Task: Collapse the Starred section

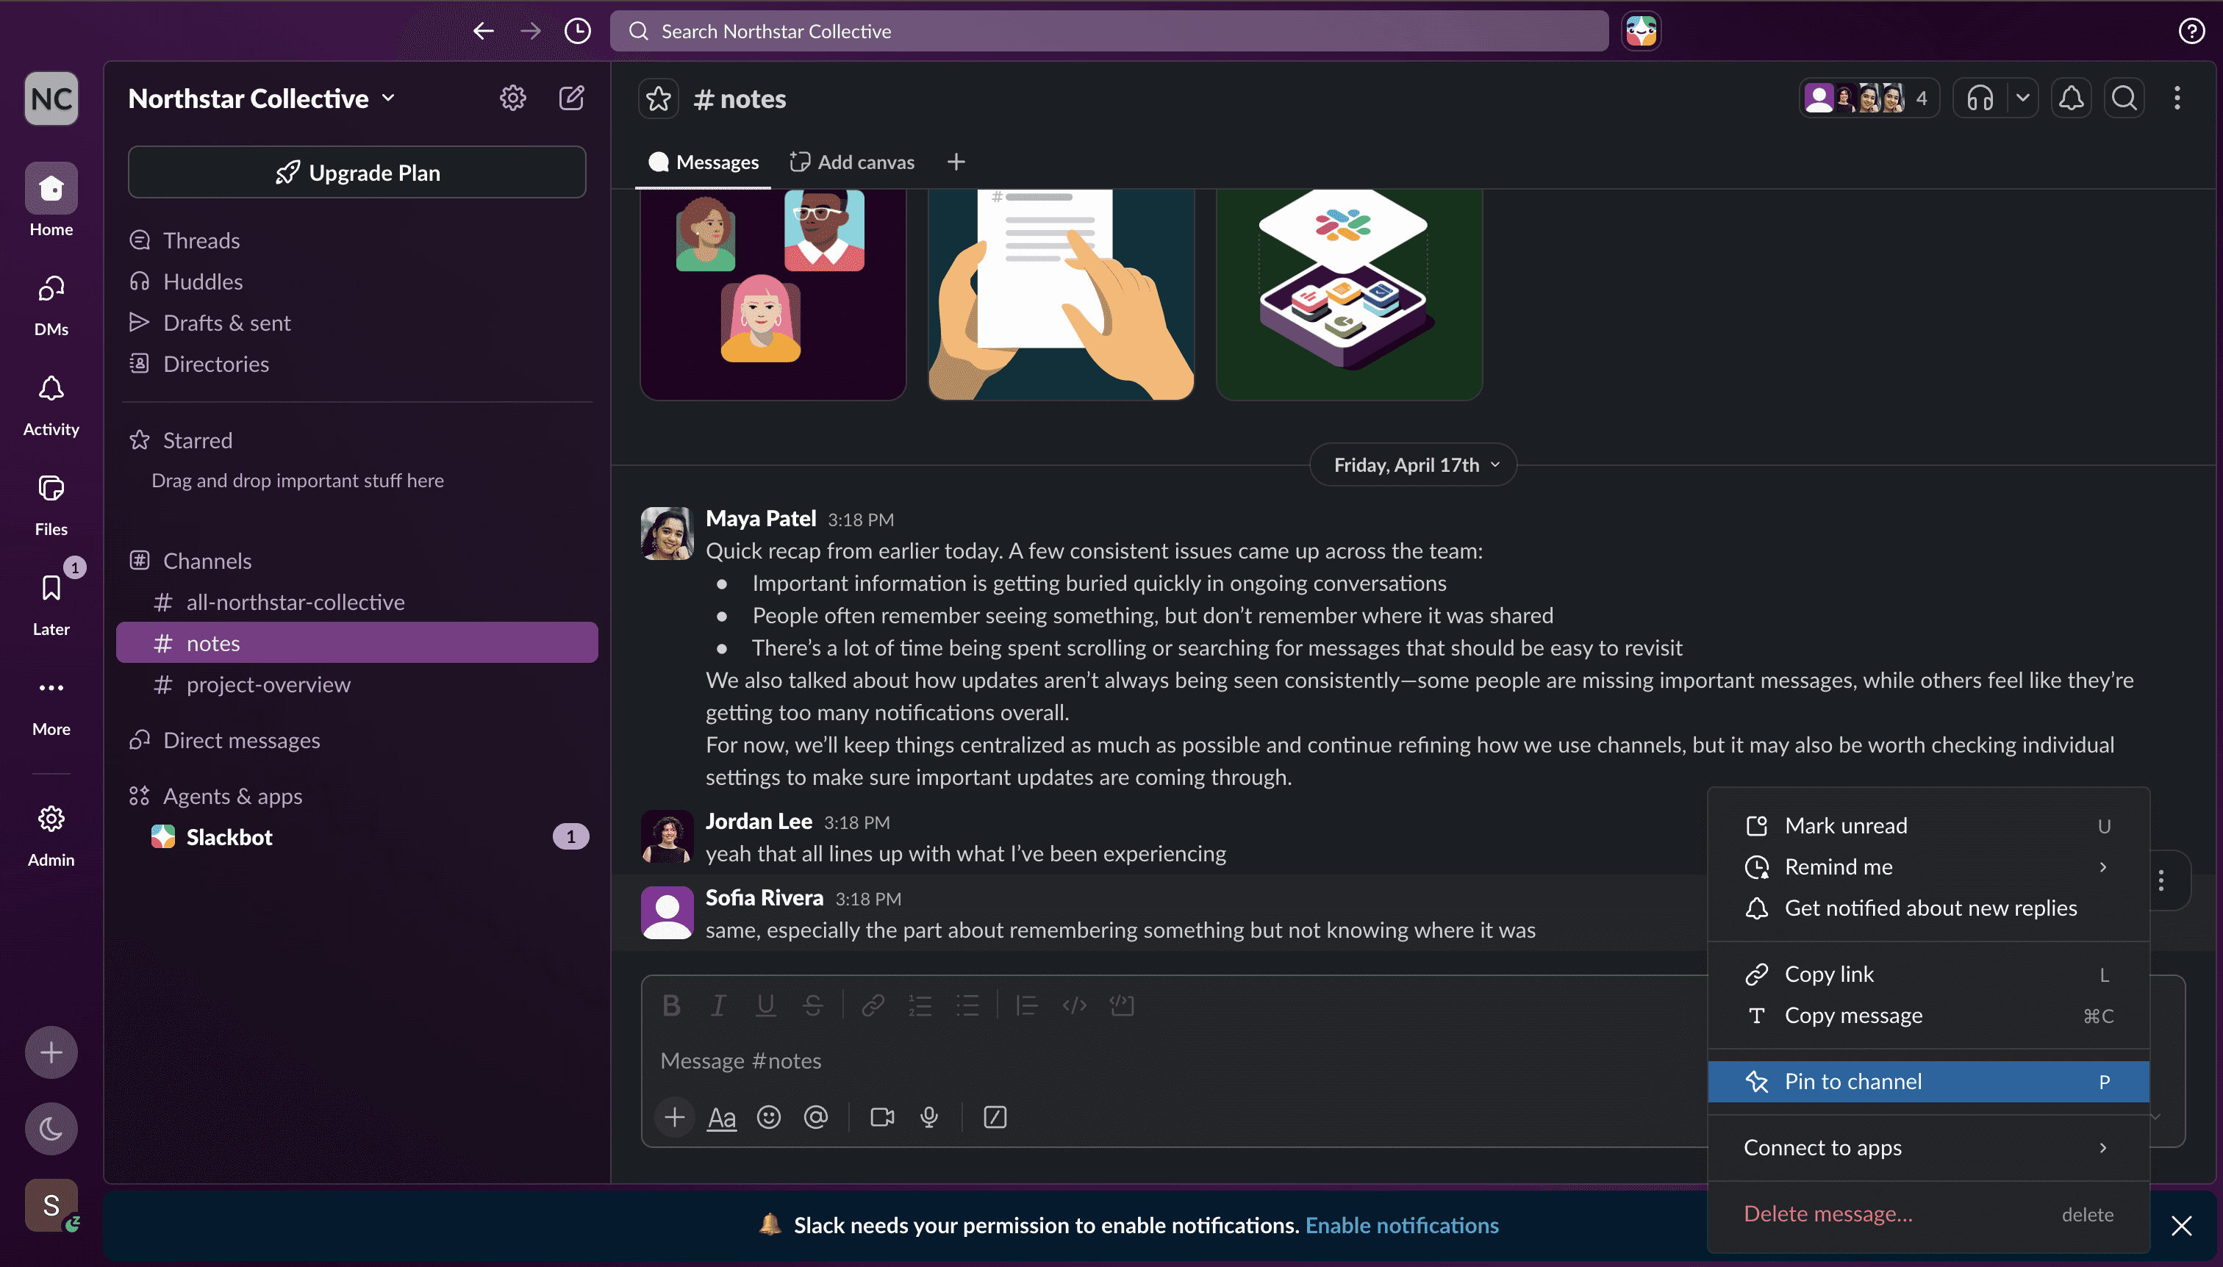Action: (x=197, y=439)
